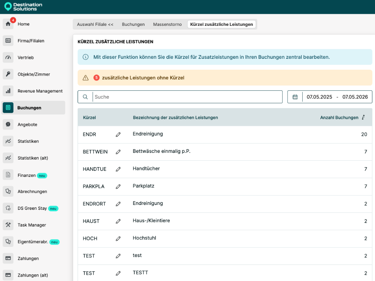
Task: Click the Destination Solutions logo
Action: click(23, 7)
